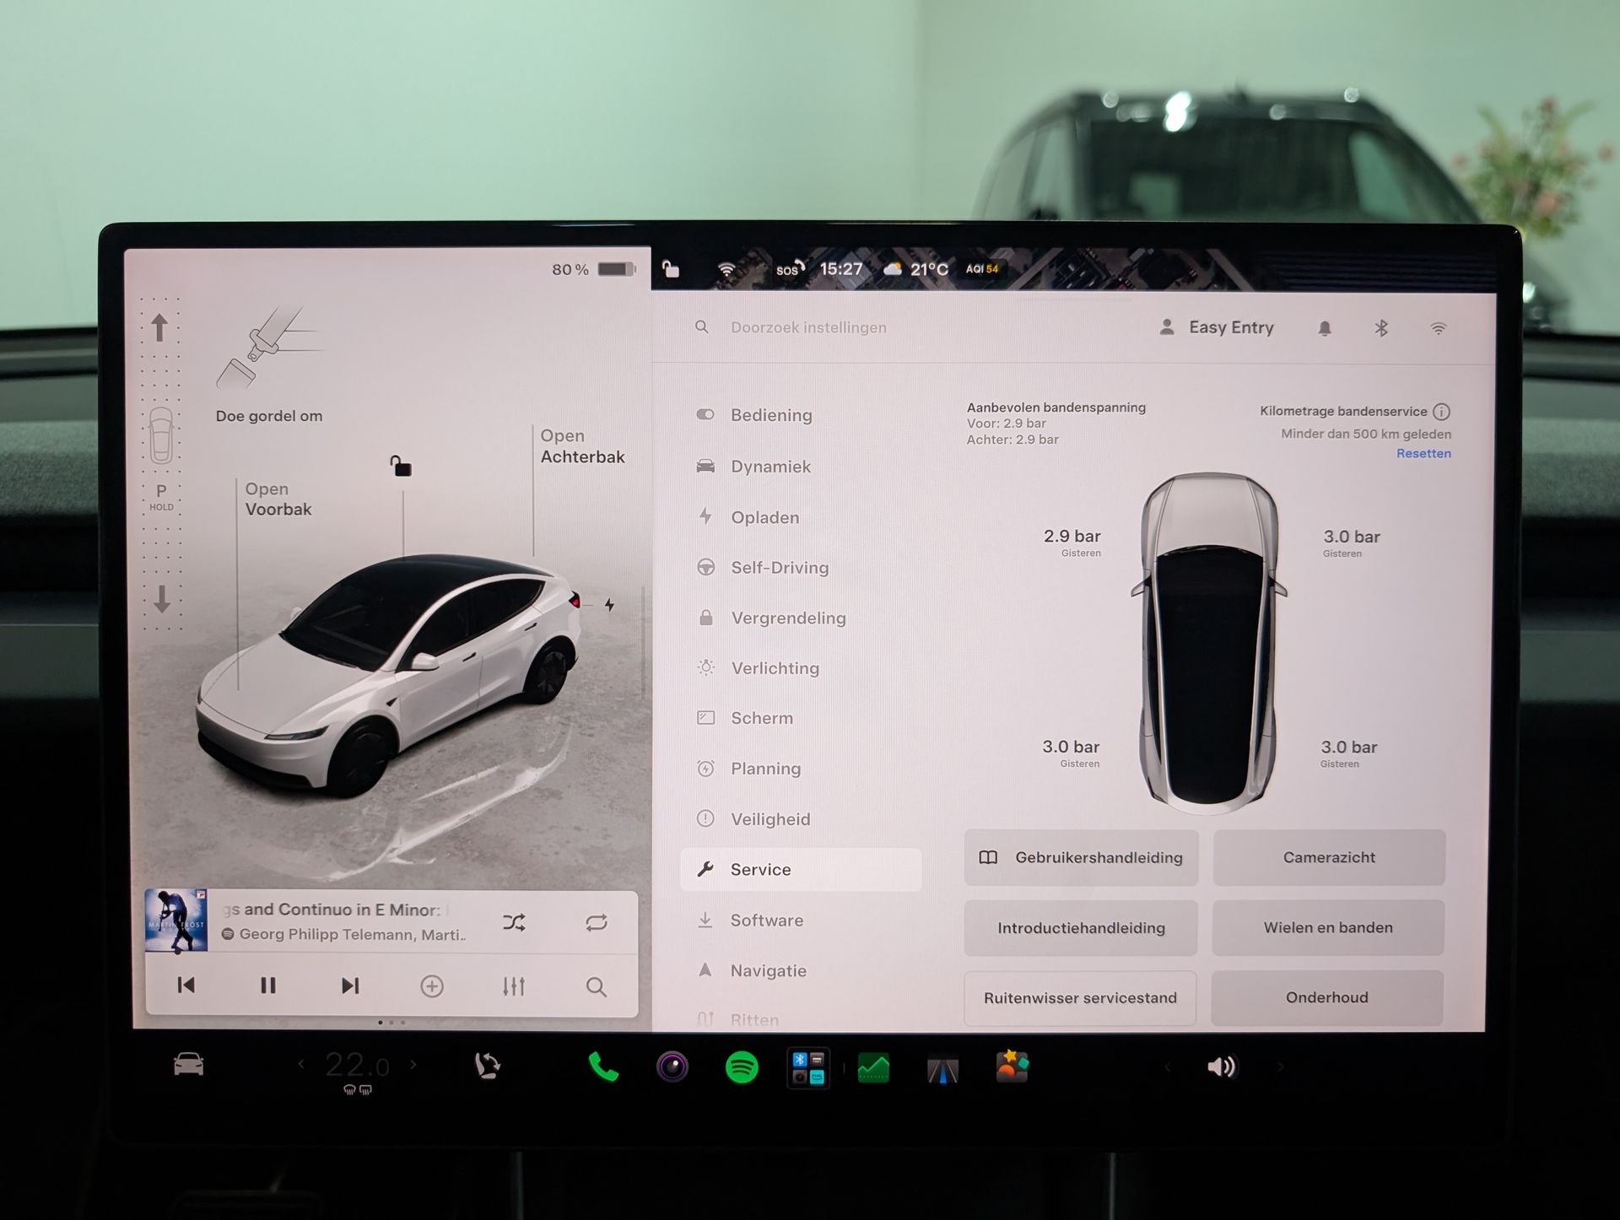Tap the Bluetooth icon in the settings header
The image size is (1620, 1220).
point(1381,327)
